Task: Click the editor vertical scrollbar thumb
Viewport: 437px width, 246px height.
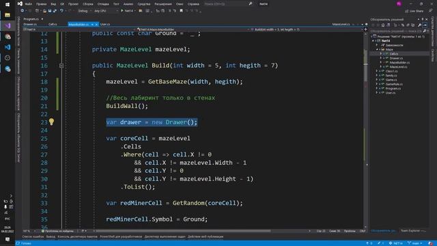Action: tap(365, 65)
